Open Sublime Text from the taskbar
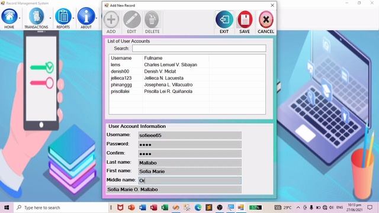Screen dimensions: 379x213 pos(209,208)
